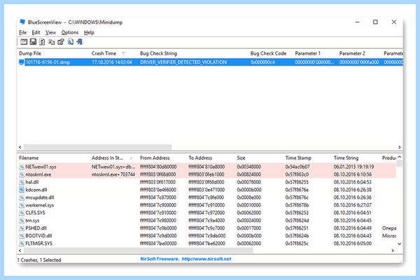This screenshot has height=280, width=420.
Task: Click the file icon next to BOOTVID.dll
Action: [22, 236]
